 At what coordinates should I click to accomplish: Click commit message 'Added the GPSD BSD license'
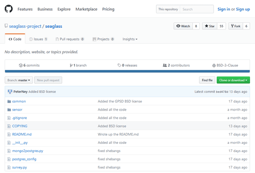120,102
